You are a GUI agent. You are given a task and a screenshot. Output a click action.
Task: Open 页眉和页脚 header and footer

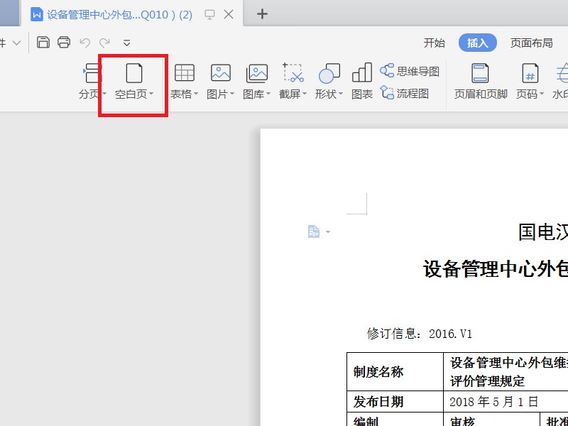(x=481, y=82)
